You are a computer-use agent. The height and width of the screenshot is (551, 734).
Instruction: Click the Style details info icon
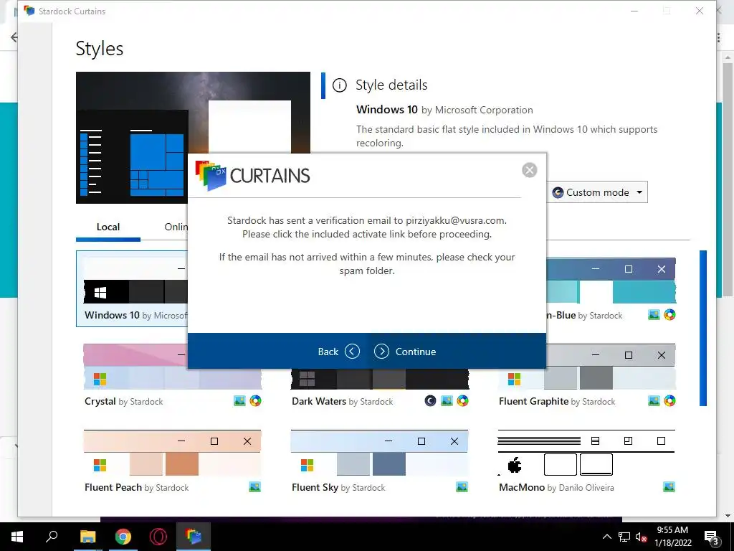[339, 85]
